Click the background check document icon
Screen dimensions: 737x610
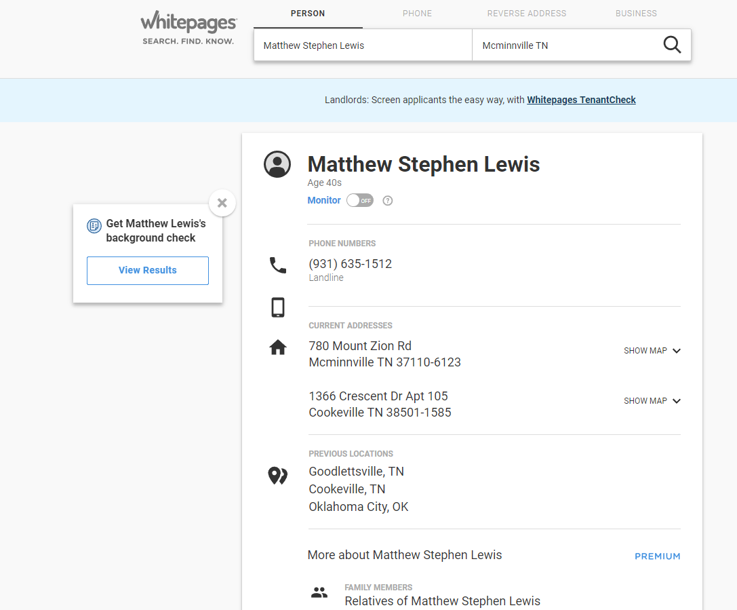(94, 226)
